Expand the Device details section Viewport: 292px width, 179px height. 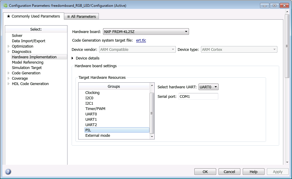73,58
